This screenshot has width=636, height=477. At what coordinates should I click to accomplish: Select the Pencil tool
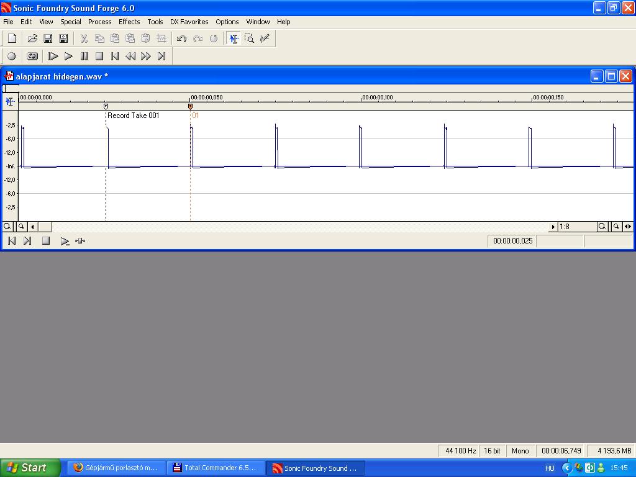pos(265,39)
